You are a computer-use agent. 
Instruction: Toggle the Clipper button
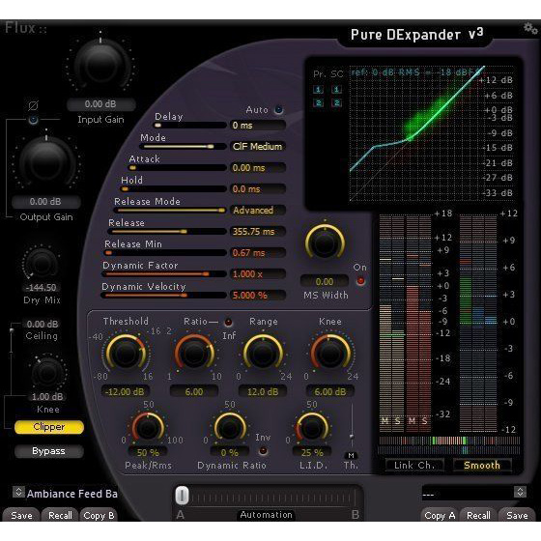pos(48,427)
